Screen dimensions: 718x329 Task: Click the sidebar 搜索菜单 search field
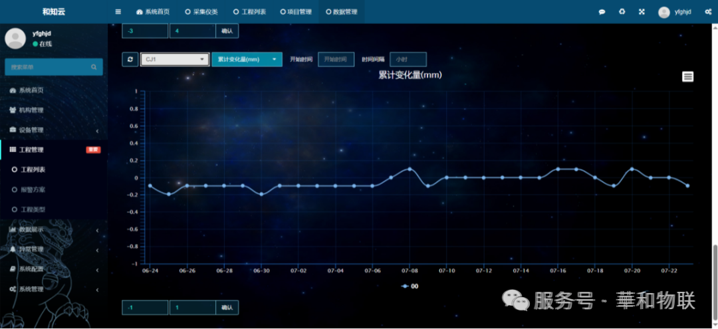pos(54,67)
